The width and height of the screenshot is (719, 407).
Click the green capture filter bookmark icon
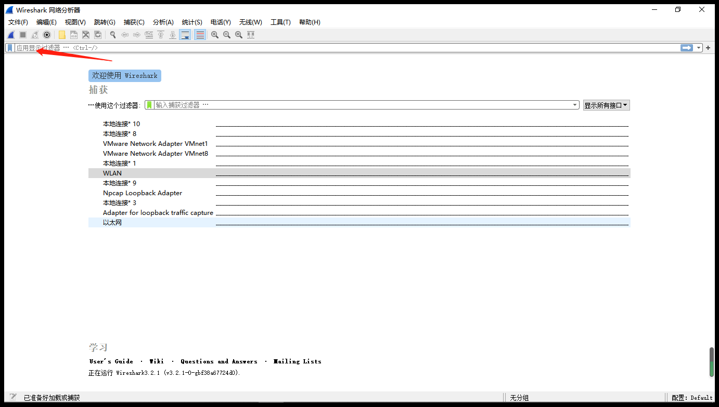point(149,105)
